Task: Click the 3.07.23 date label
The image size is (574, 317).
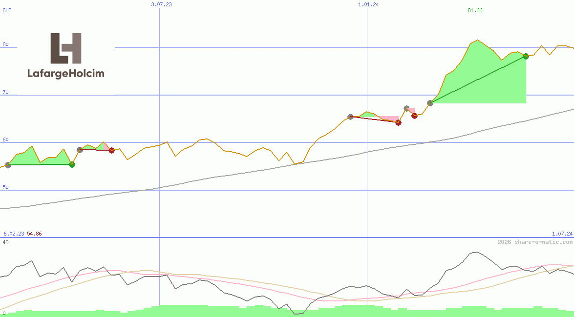Action: coord(161,4)
